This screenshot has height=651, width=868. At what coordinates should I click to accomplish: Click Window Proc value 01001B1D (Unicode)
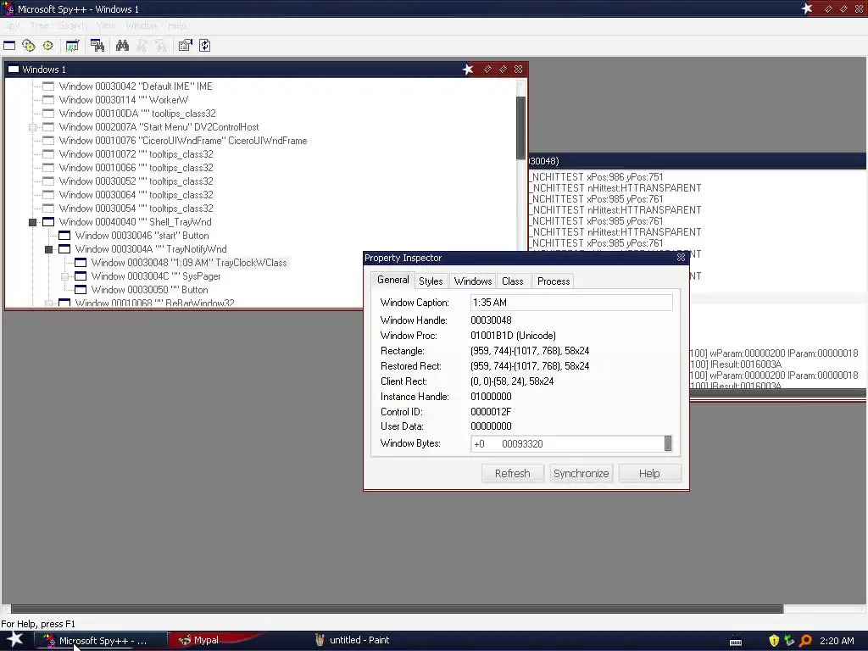pos(513,336)
